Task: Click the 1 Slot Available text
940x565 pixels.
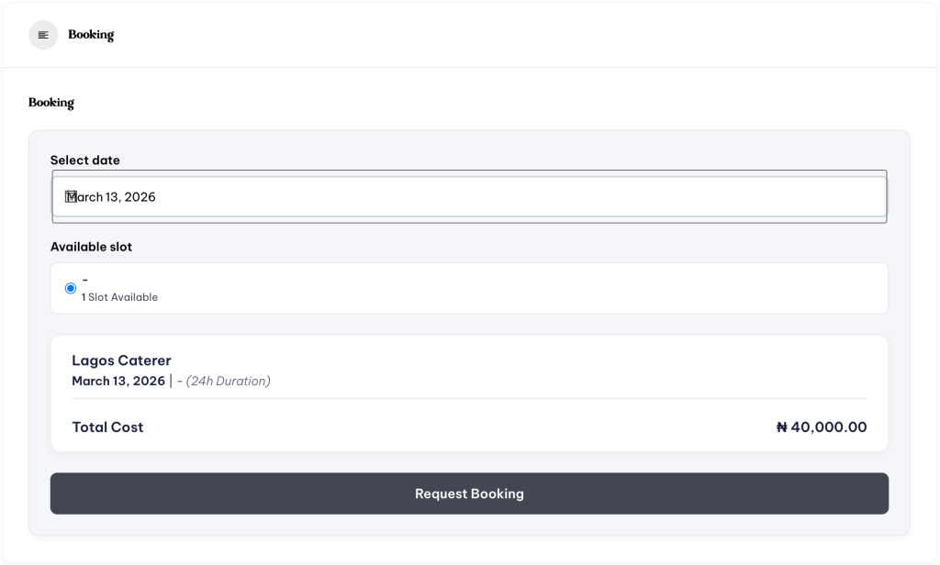Action: [120, 297]
